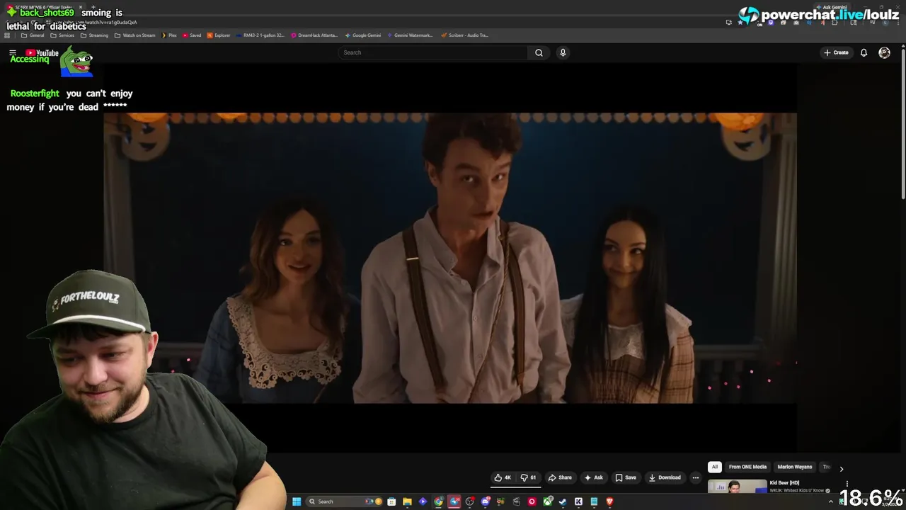Open Steam from taskbar

click(563, 501)
